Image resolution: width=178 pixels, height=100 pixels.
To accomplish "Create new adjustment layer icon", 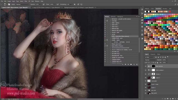I will coord(170,99).
